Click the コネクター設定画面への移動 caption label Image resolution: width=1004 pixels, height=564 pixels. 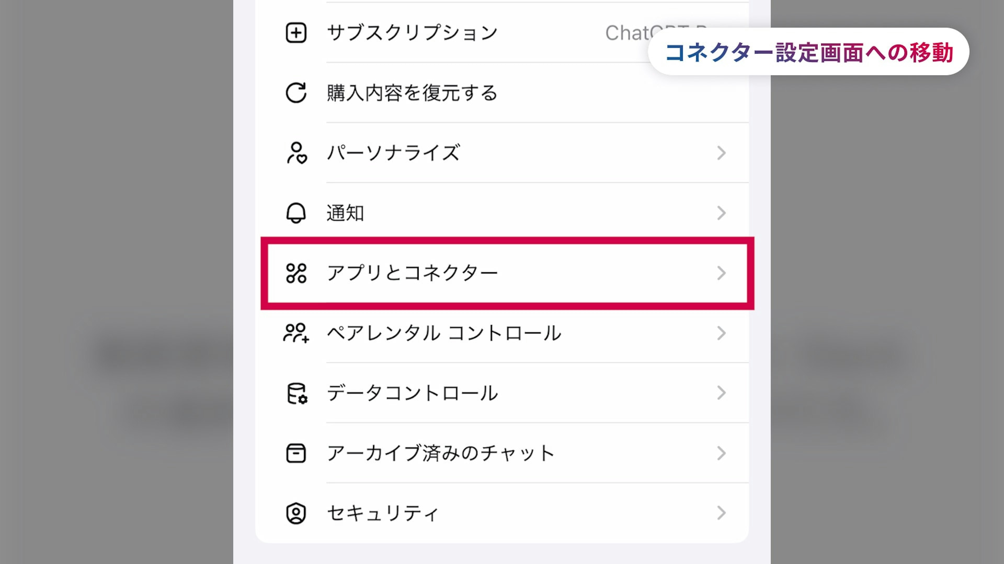(x=808, y=52)
